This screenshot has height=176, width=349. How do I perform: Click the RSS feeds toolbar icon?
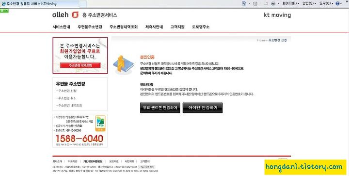coord(255,3)
